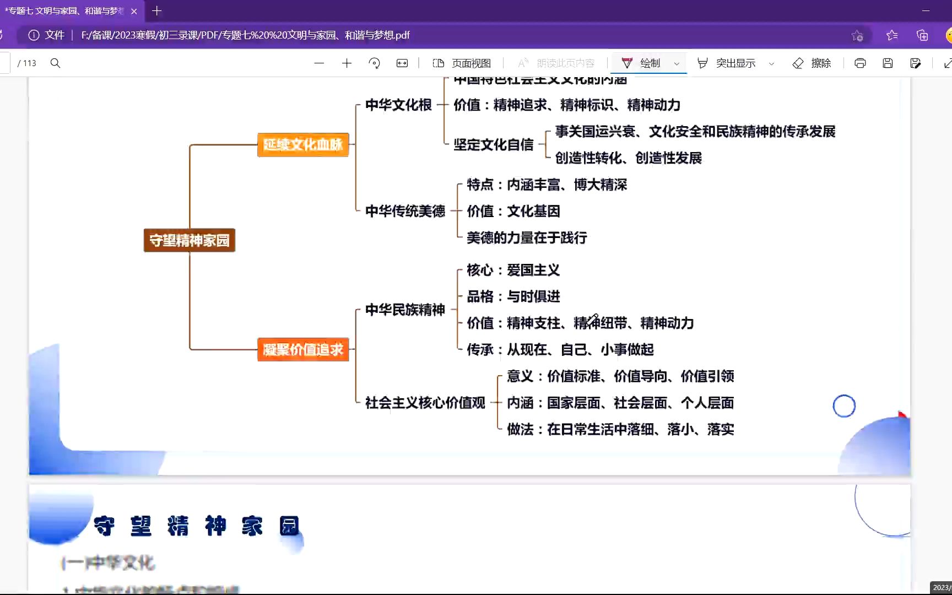The width and height of the screenshot is (952, 595).
Task: Click 价值：精神追求、精神标识、精神动力 line
Action: click(x=567, y=105)
